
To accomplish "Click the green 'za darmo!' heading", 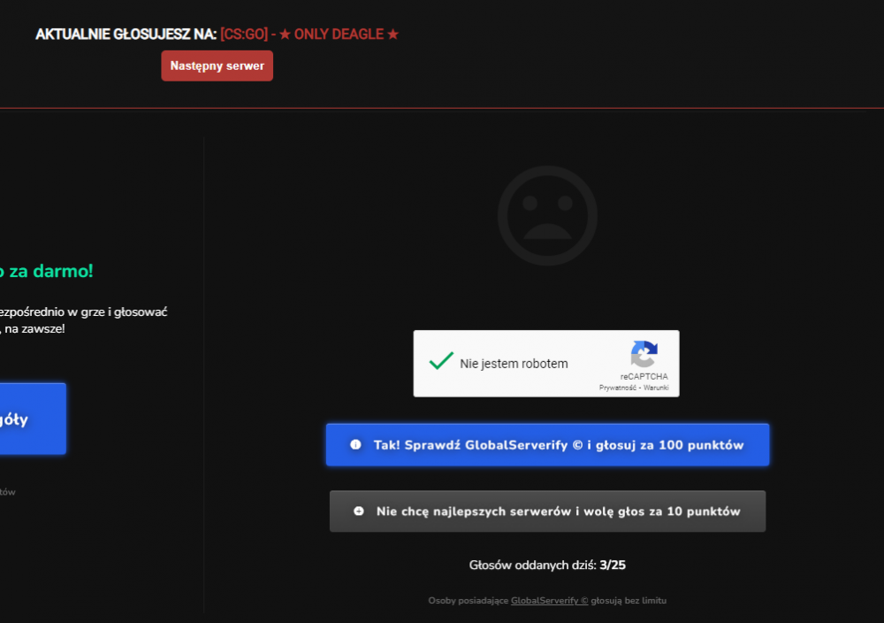I will tap(46, 271).
